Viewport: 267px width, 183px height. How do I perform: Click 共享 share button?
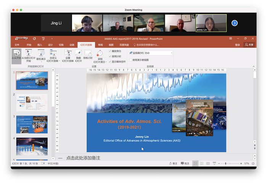[249, 45]
